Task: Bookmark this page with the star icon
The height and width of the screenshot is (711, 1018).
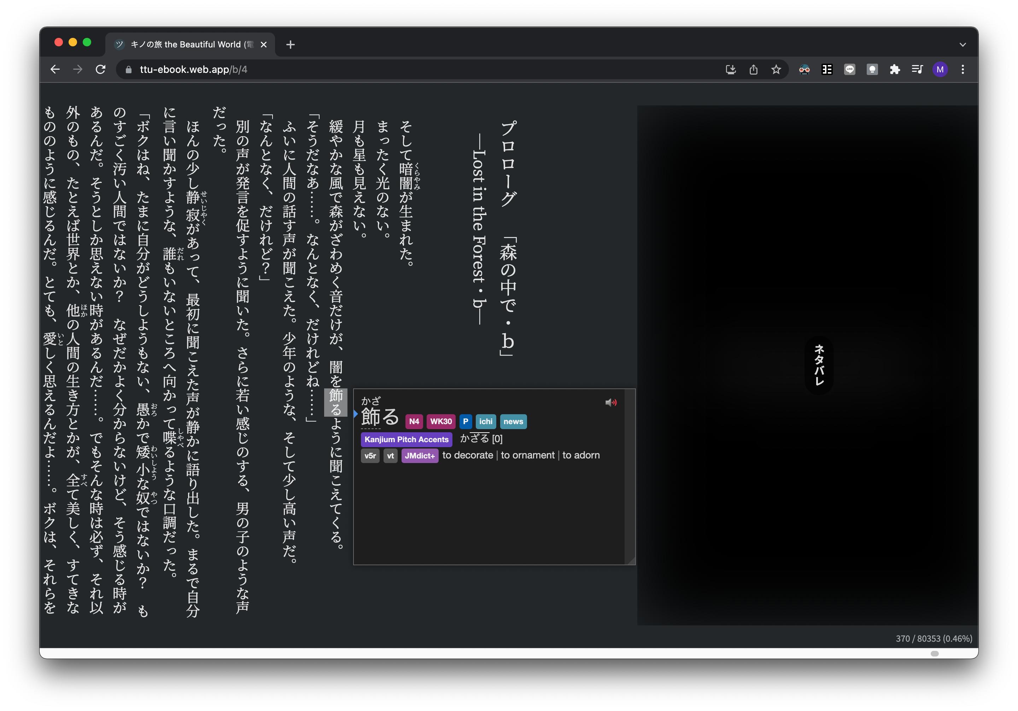Action: tap(776, 69)
